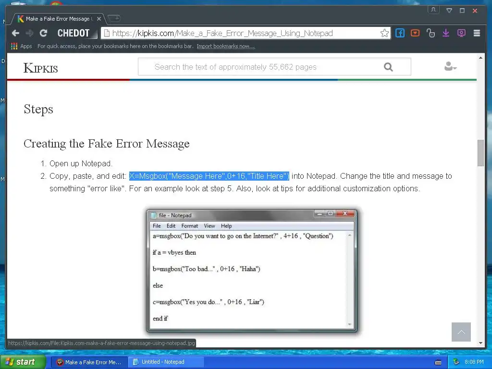Click the page scrollbar down arrow
This screenshot has width=492, height=369.
pyautogui.click(x=480, y=343)
